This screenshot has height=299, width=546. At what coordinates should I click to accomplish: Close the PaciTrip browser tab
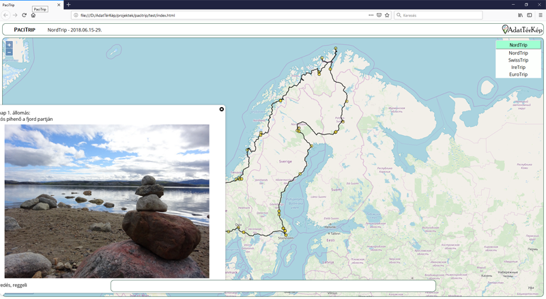59,5
